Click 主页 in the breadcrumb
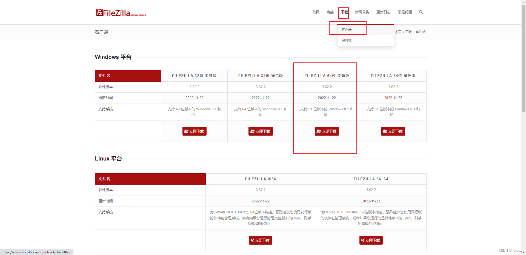 point(398,32)
